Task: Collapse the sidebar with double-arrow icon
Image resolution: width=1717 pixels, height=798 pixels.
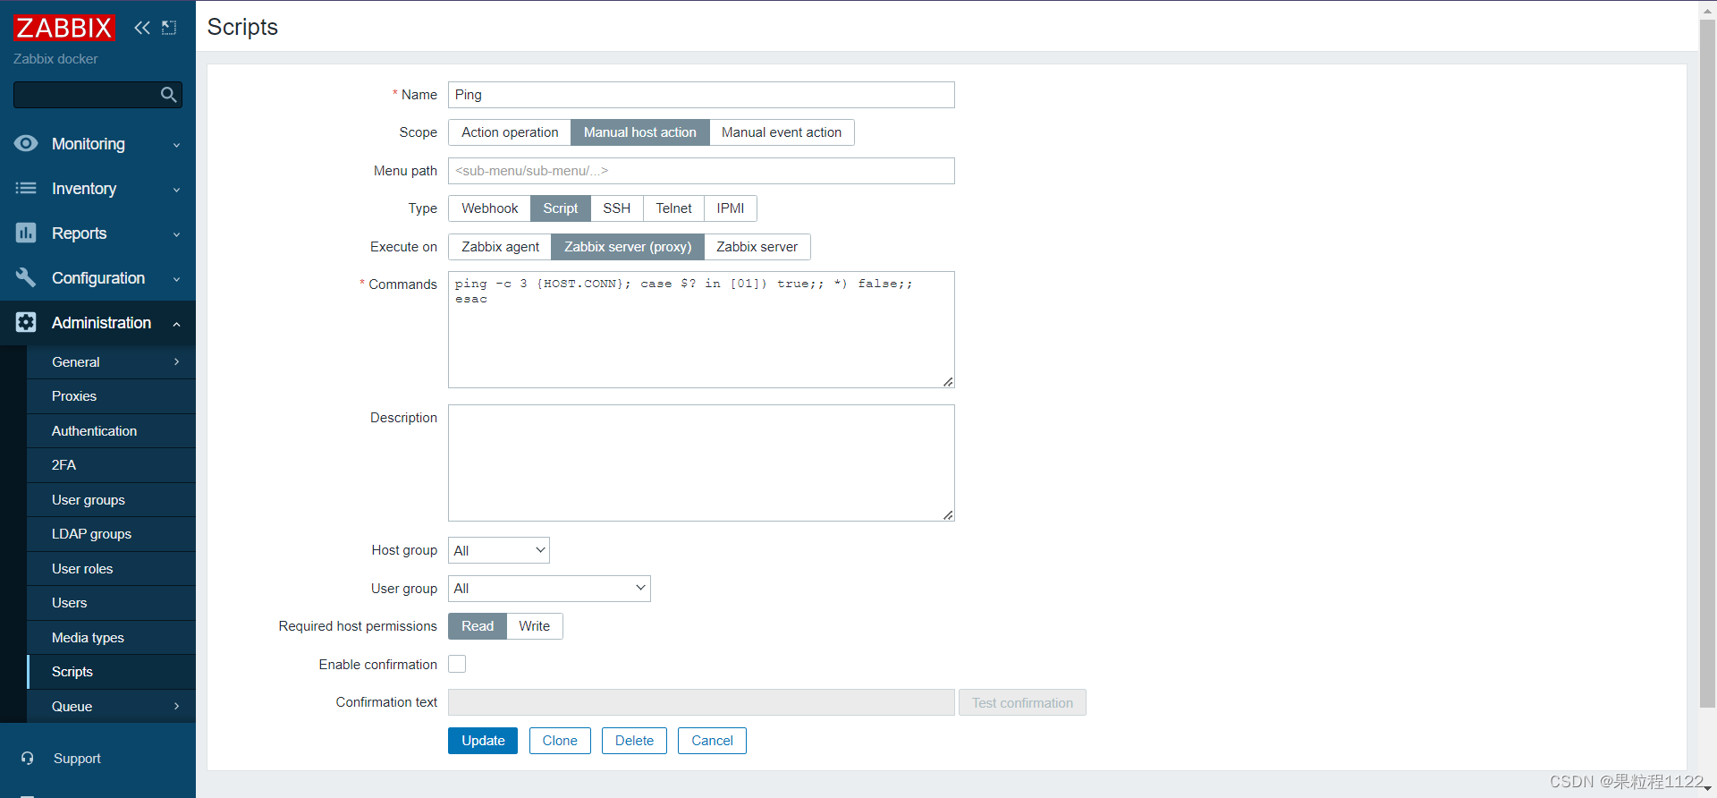Action: [x=142, y=28]
